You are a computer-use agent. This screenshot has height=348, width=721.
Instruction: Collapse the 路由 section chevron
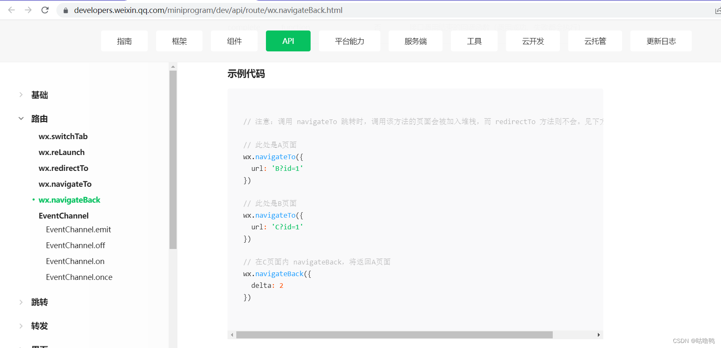[x=21, y=119]
